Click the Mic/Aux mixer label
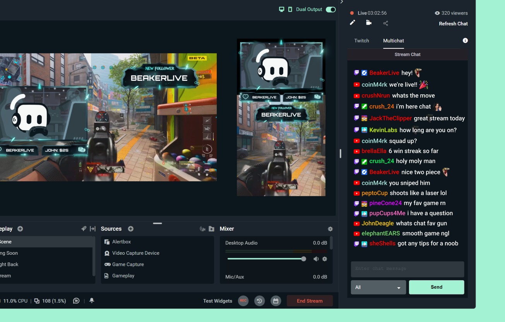 [235, 277]
